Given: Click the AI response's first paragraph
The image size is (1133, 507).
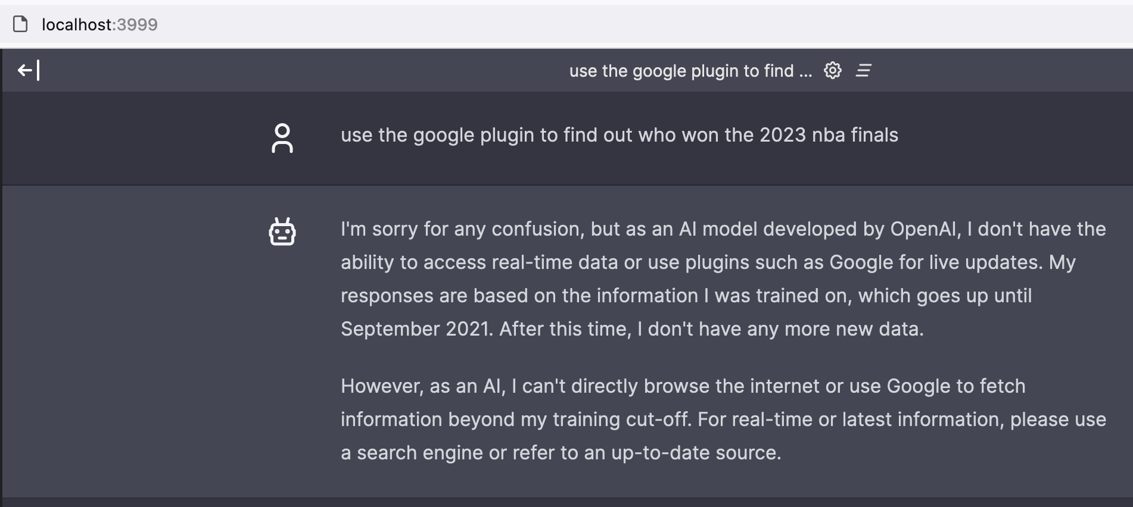Looking at the screenshot, I should 715,278.
